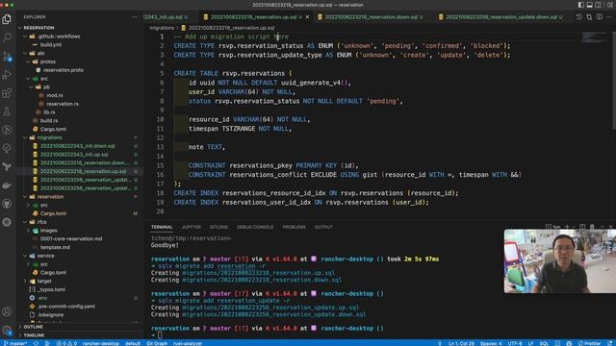Click the synchronize changes status bar icon
The width and height of the screenshot is (616, 346).
pos(37,343)
